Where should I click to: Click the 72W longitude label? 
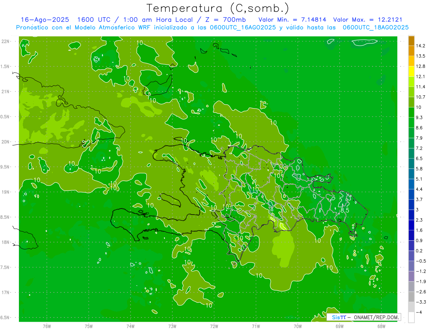pos(214,326)
